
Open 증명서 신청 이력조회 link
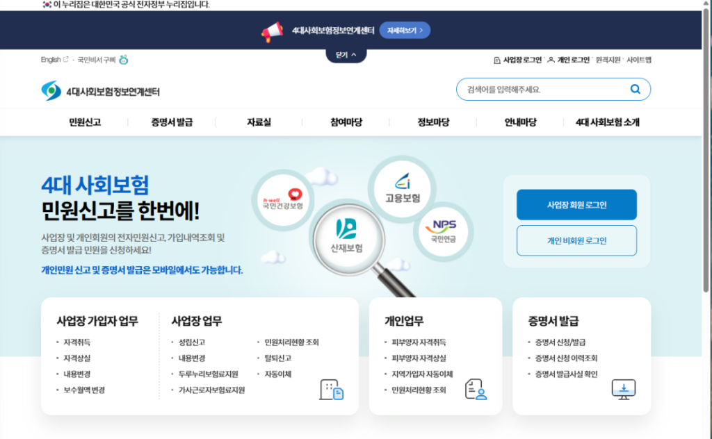(566, 358)
